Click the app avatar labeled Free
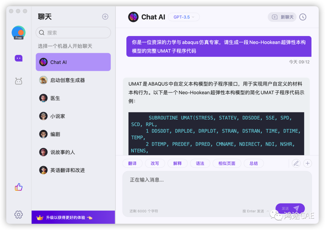This screenshot has height=230, width=325. (x=18, y=32)
